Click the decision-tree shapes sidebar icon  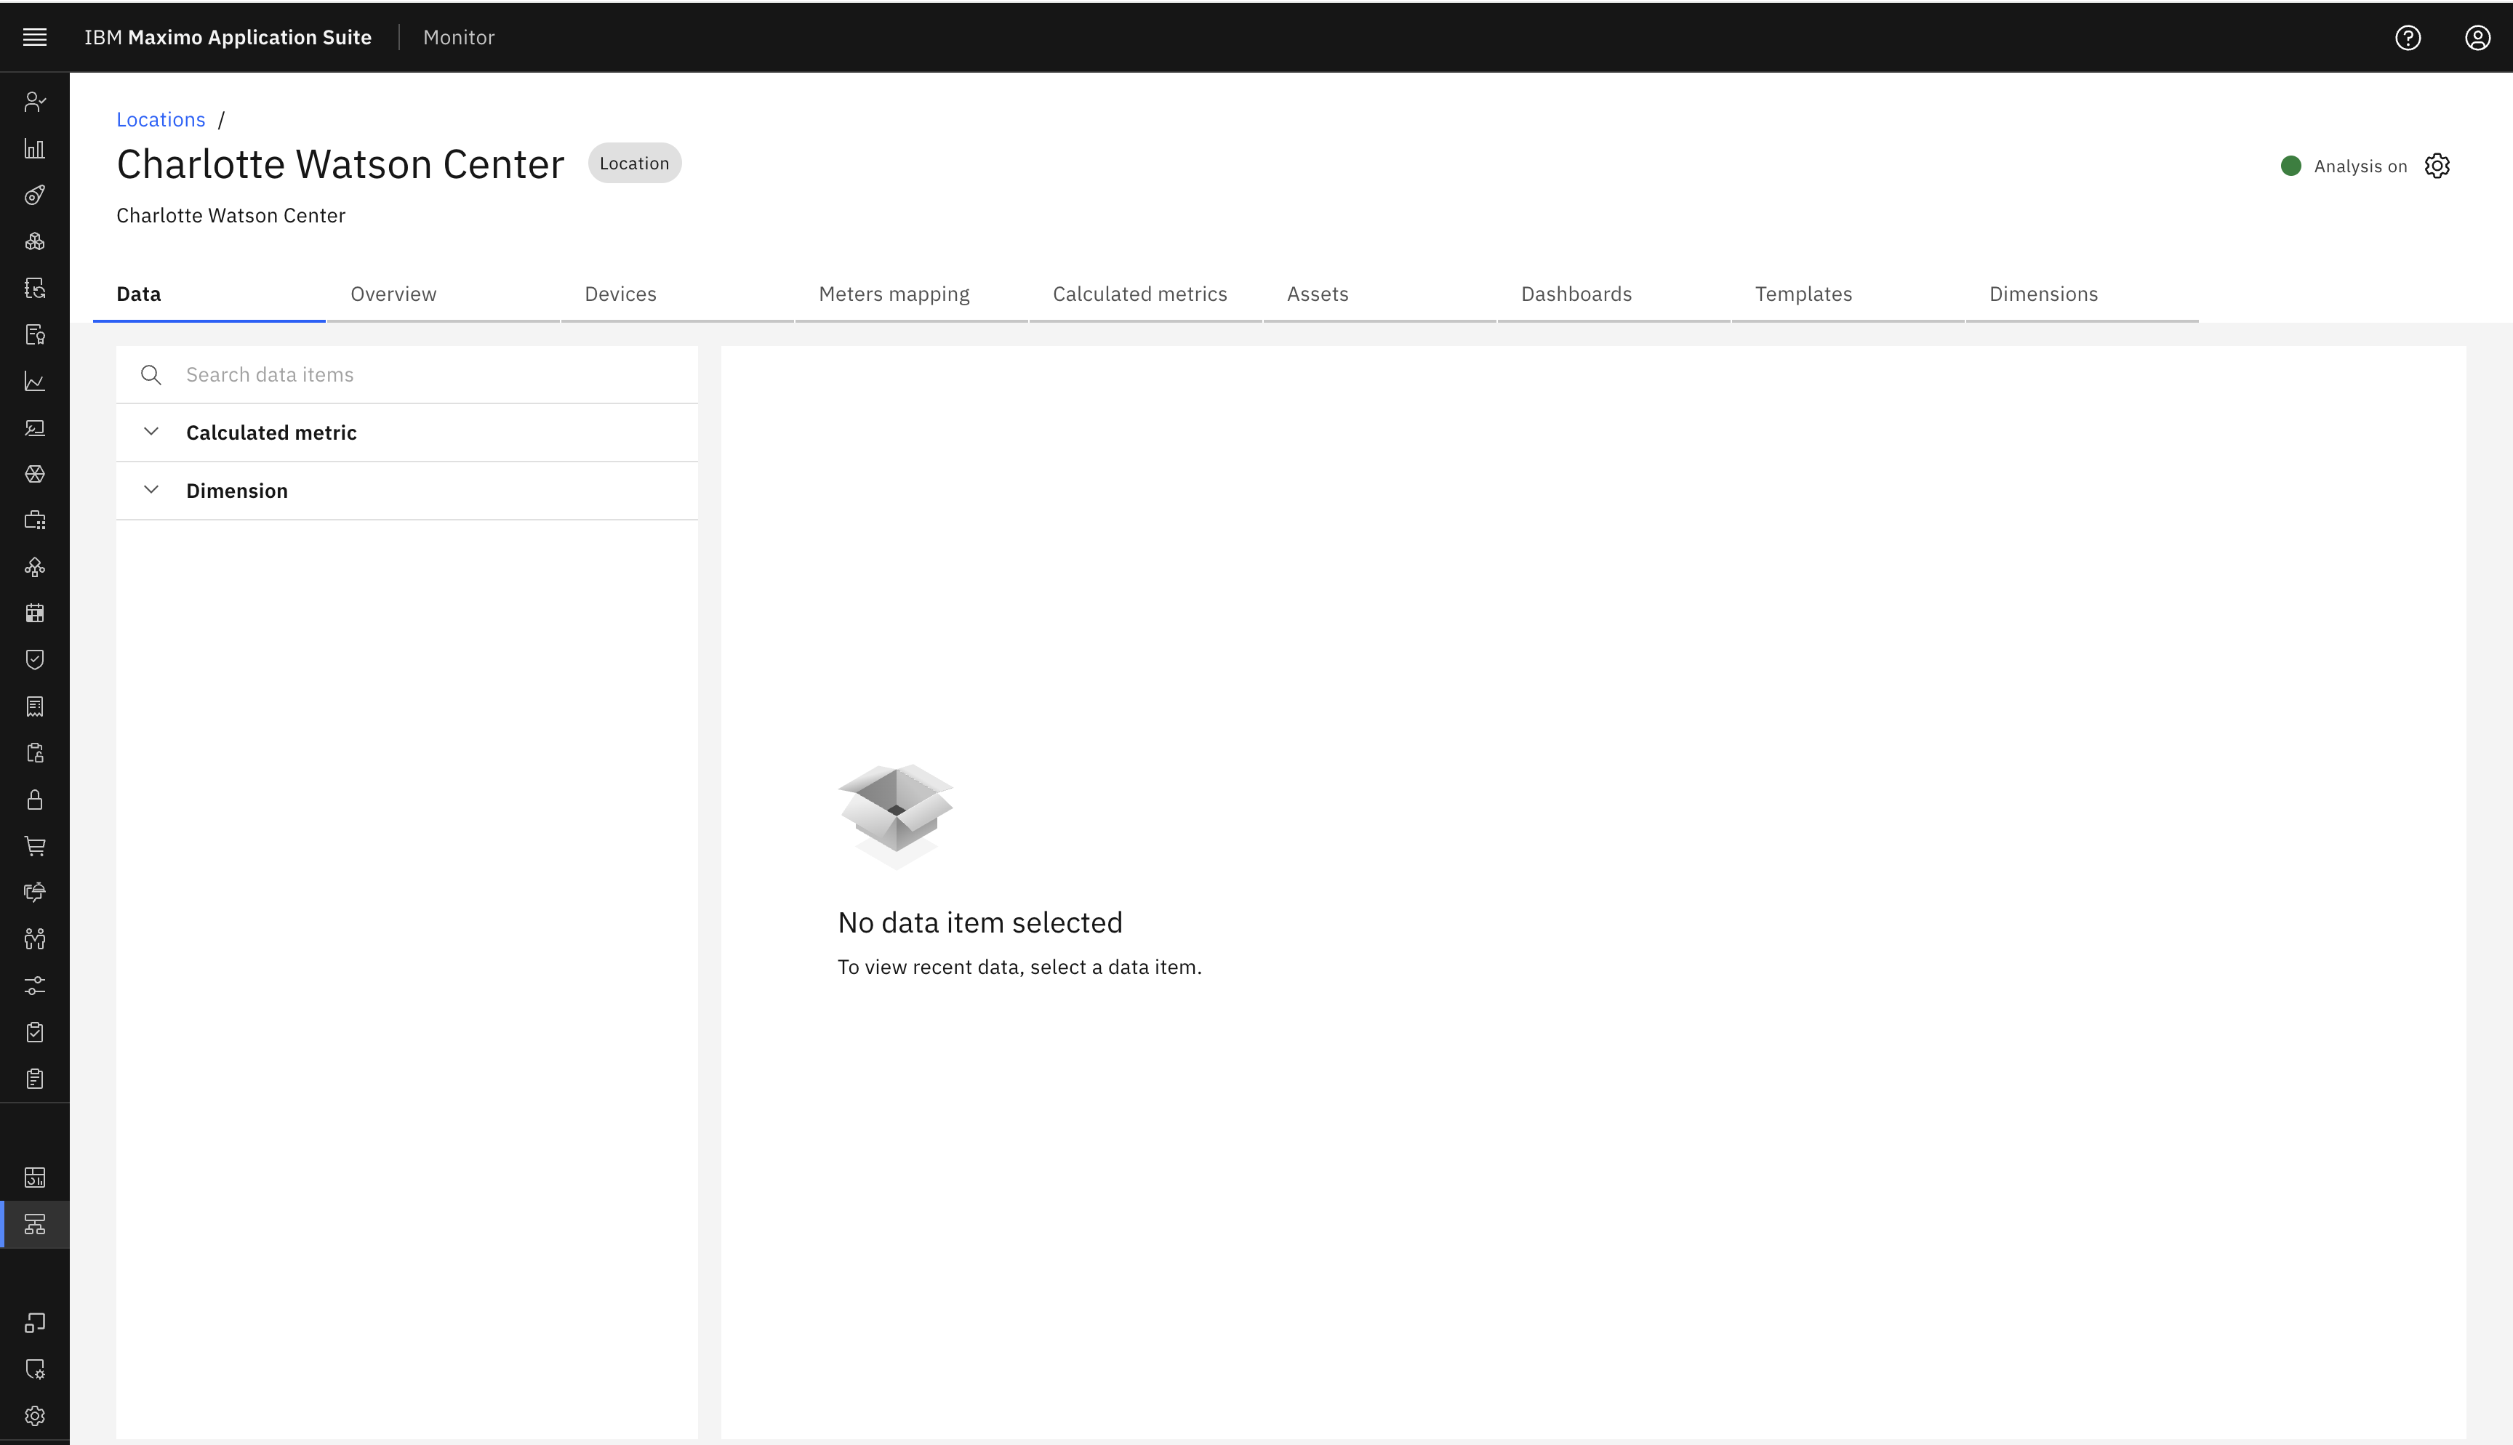pos(35,567)
